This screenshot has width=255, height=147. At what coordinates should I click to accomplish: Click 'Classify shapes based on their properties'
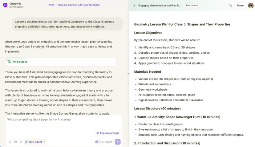[166, 58]
